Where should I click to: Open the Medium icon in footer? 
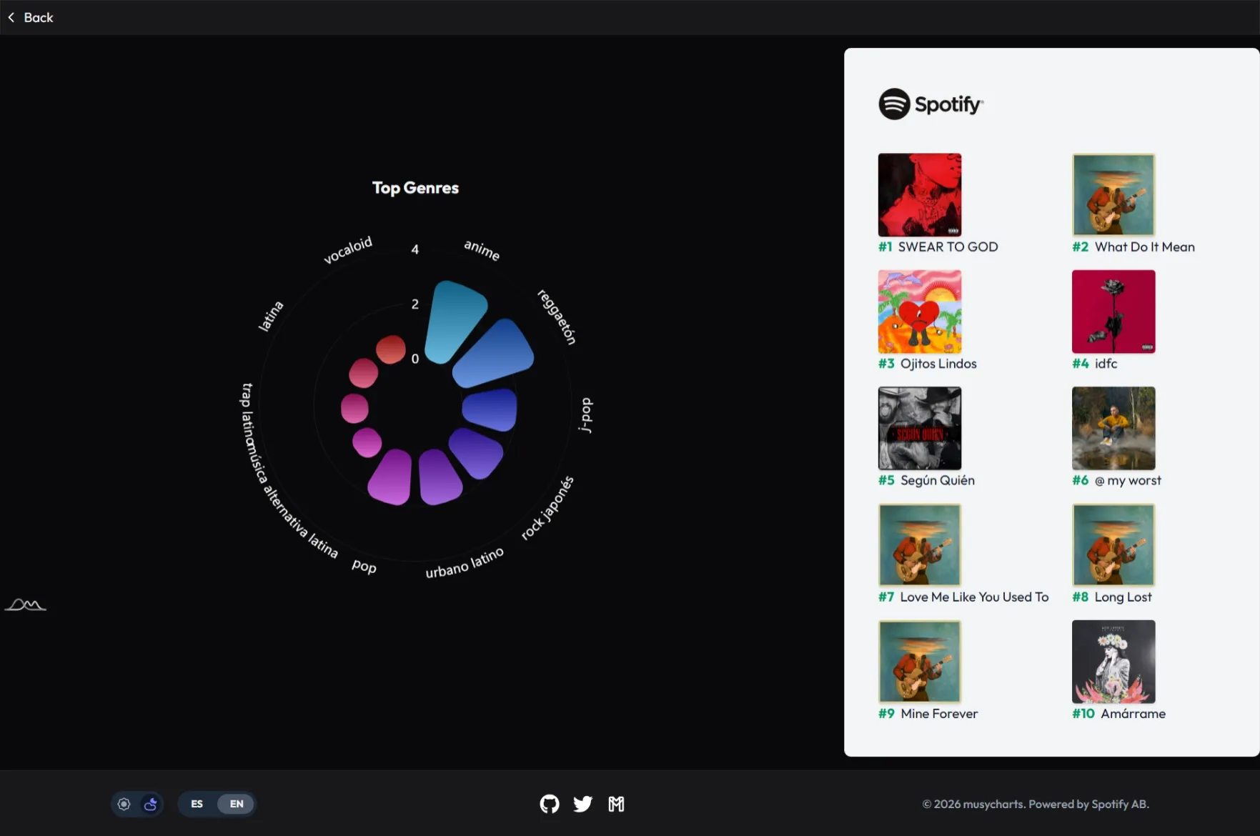click(x=616, y=804)
